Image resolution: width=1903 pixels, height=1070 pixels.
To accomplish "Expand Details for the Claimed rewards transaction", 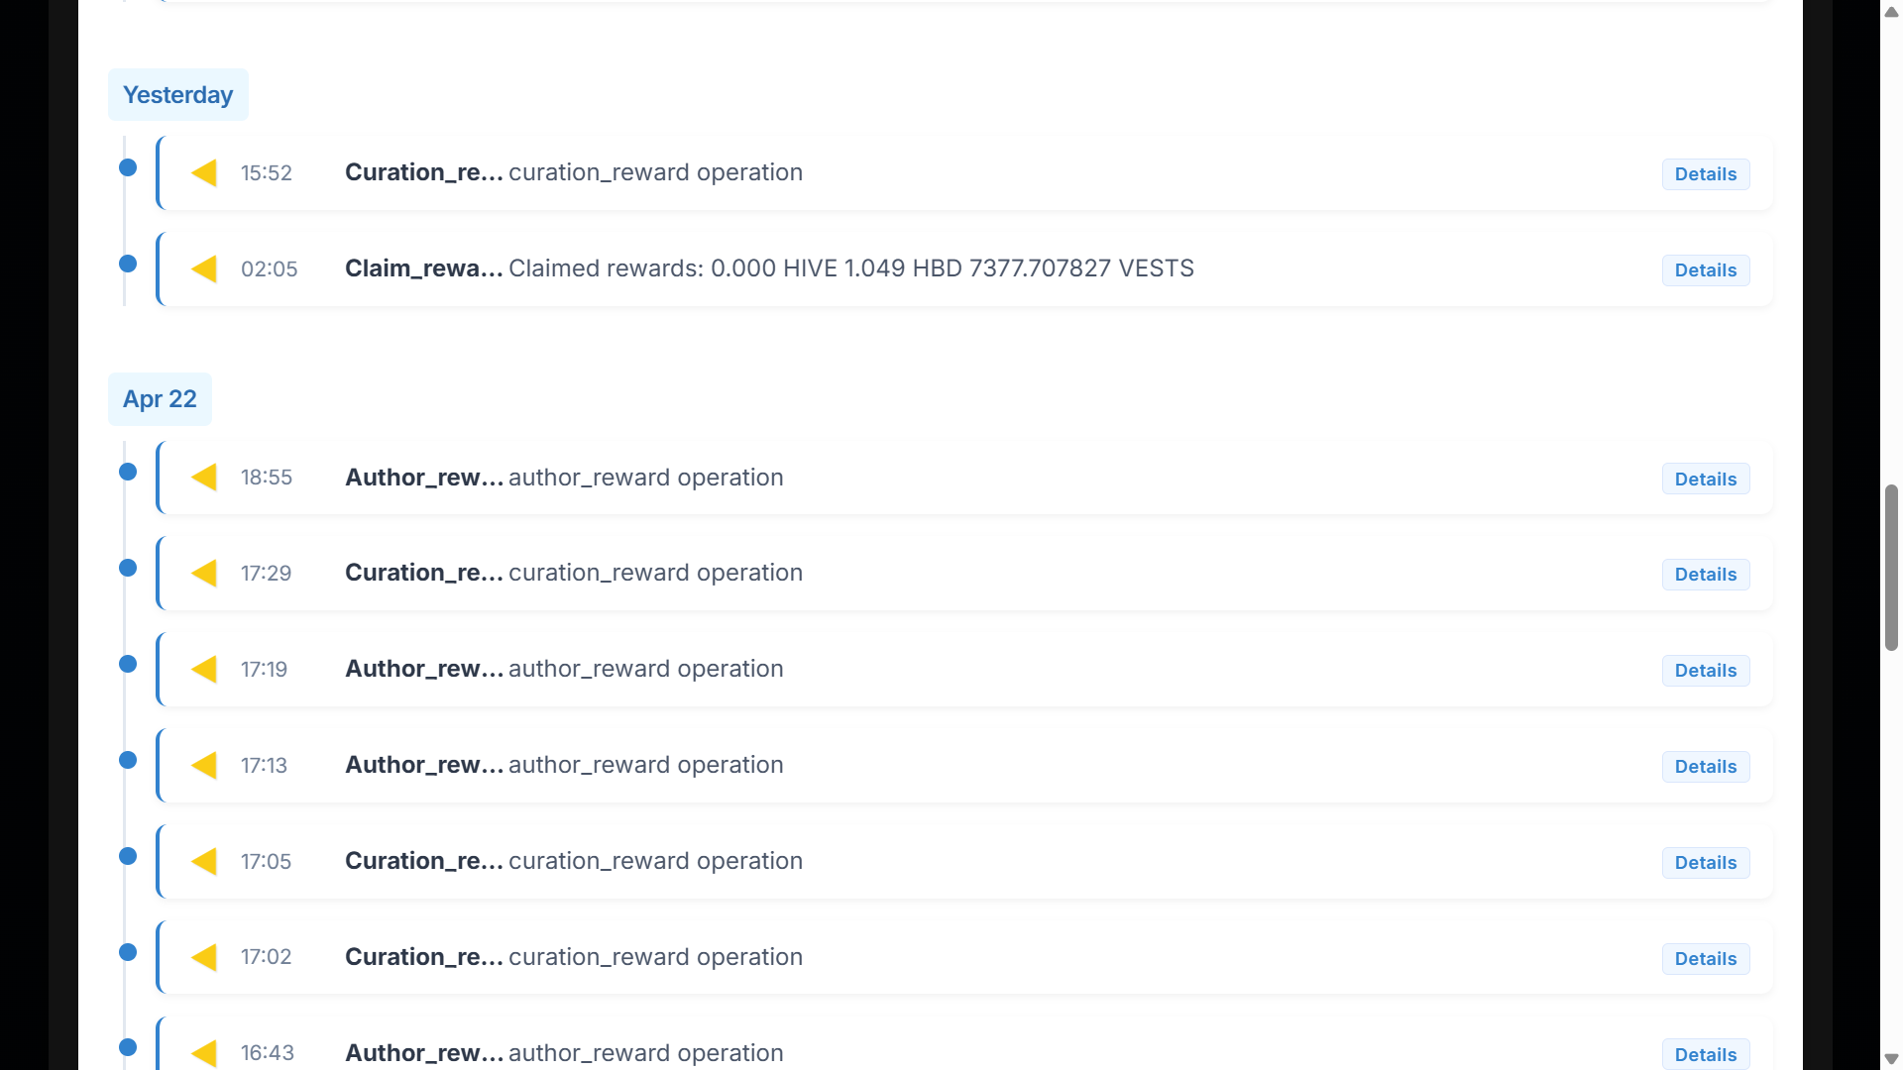I will click(x=1704, y=269).
